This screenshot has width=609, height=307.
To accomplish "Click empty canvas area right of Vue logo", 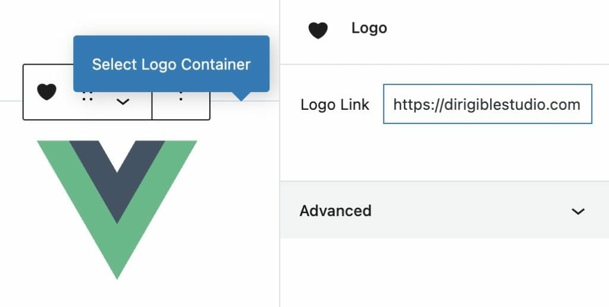I will point(238,208).
